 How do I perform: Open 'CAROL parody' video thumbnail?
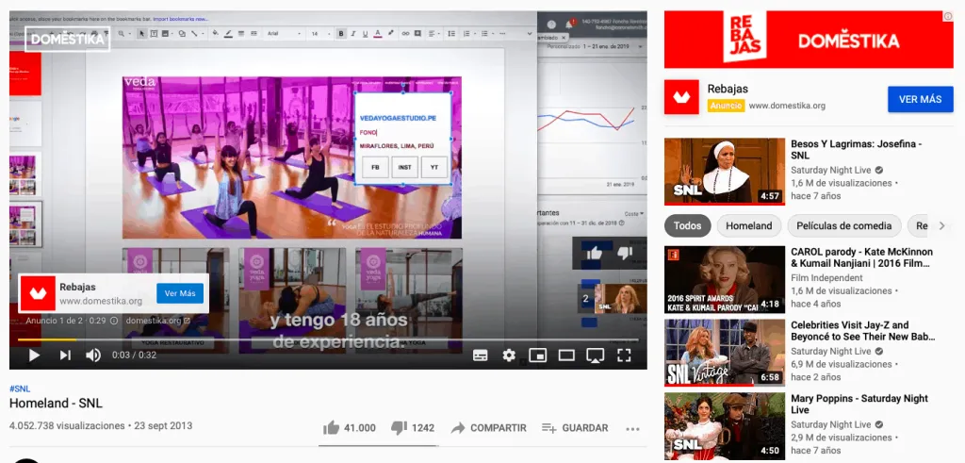[x=725, y=279]
